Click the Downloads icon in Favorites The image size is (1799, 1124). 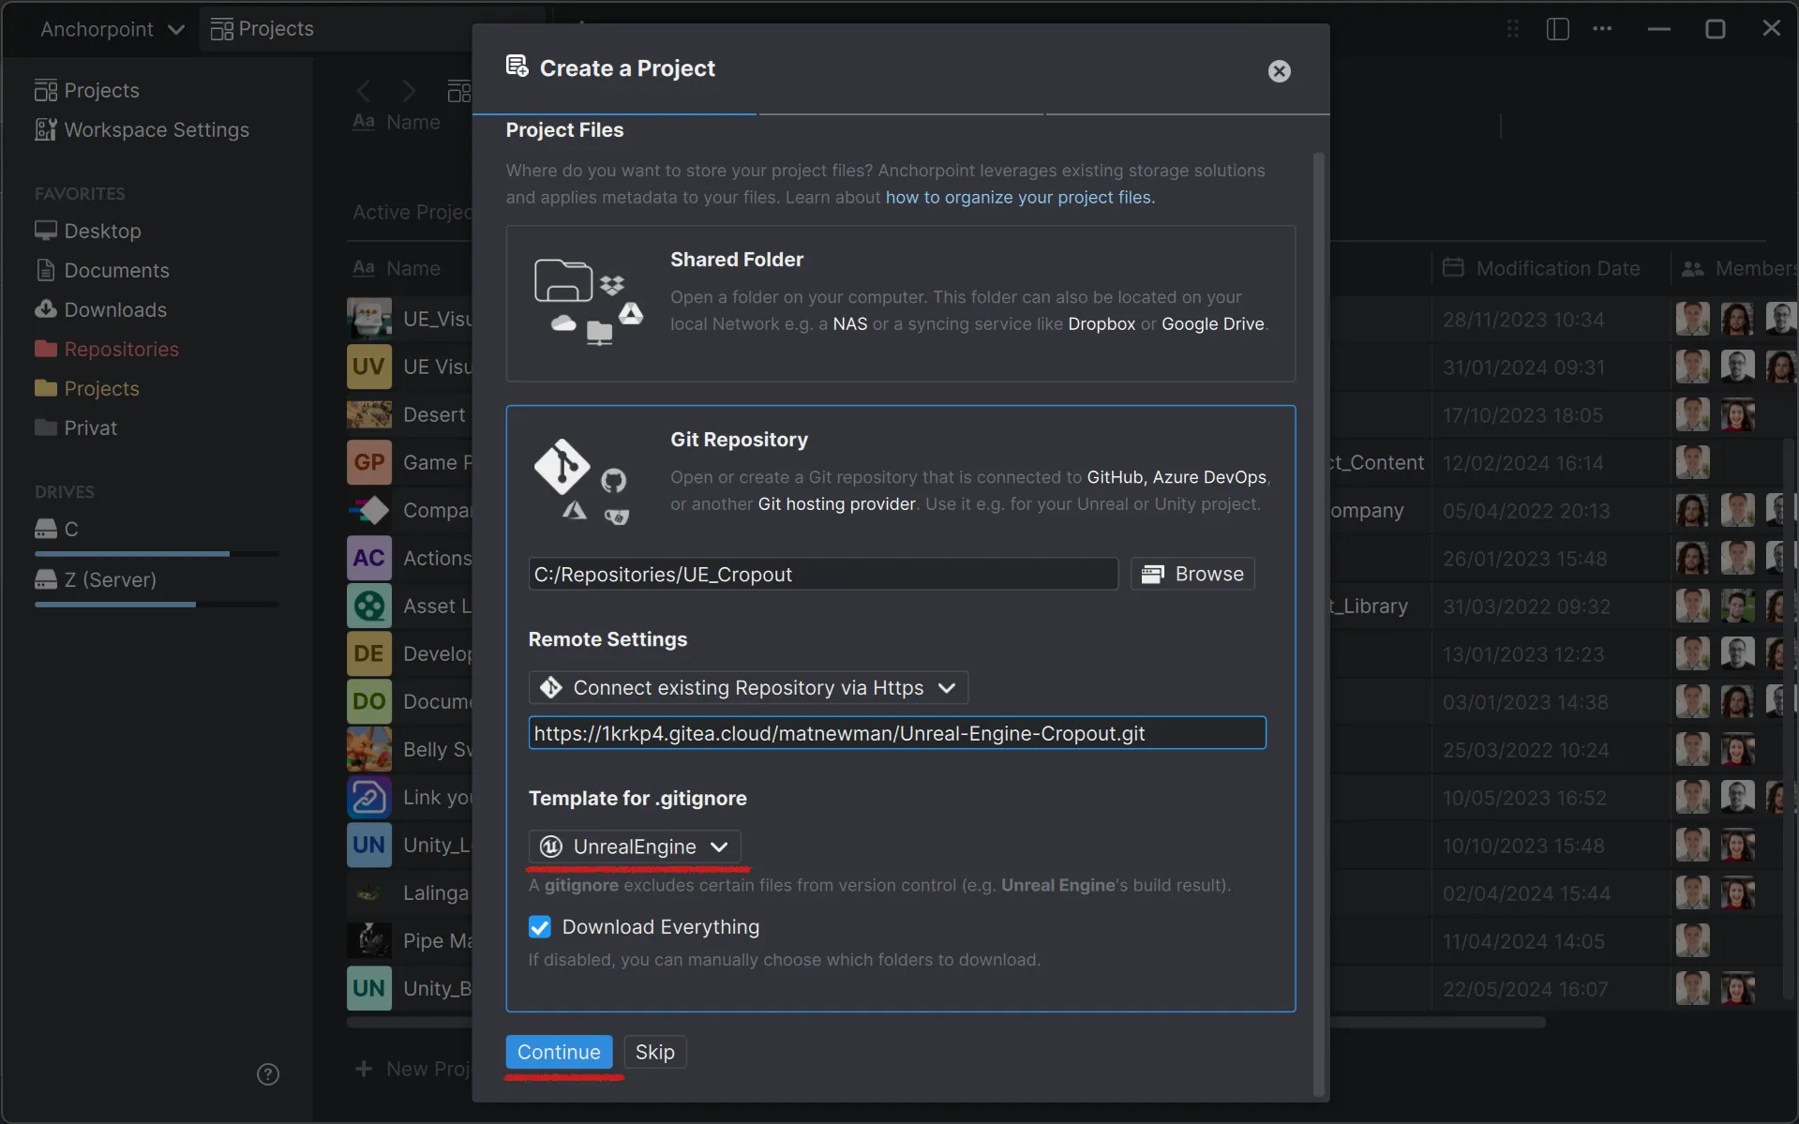pos(46,309)
